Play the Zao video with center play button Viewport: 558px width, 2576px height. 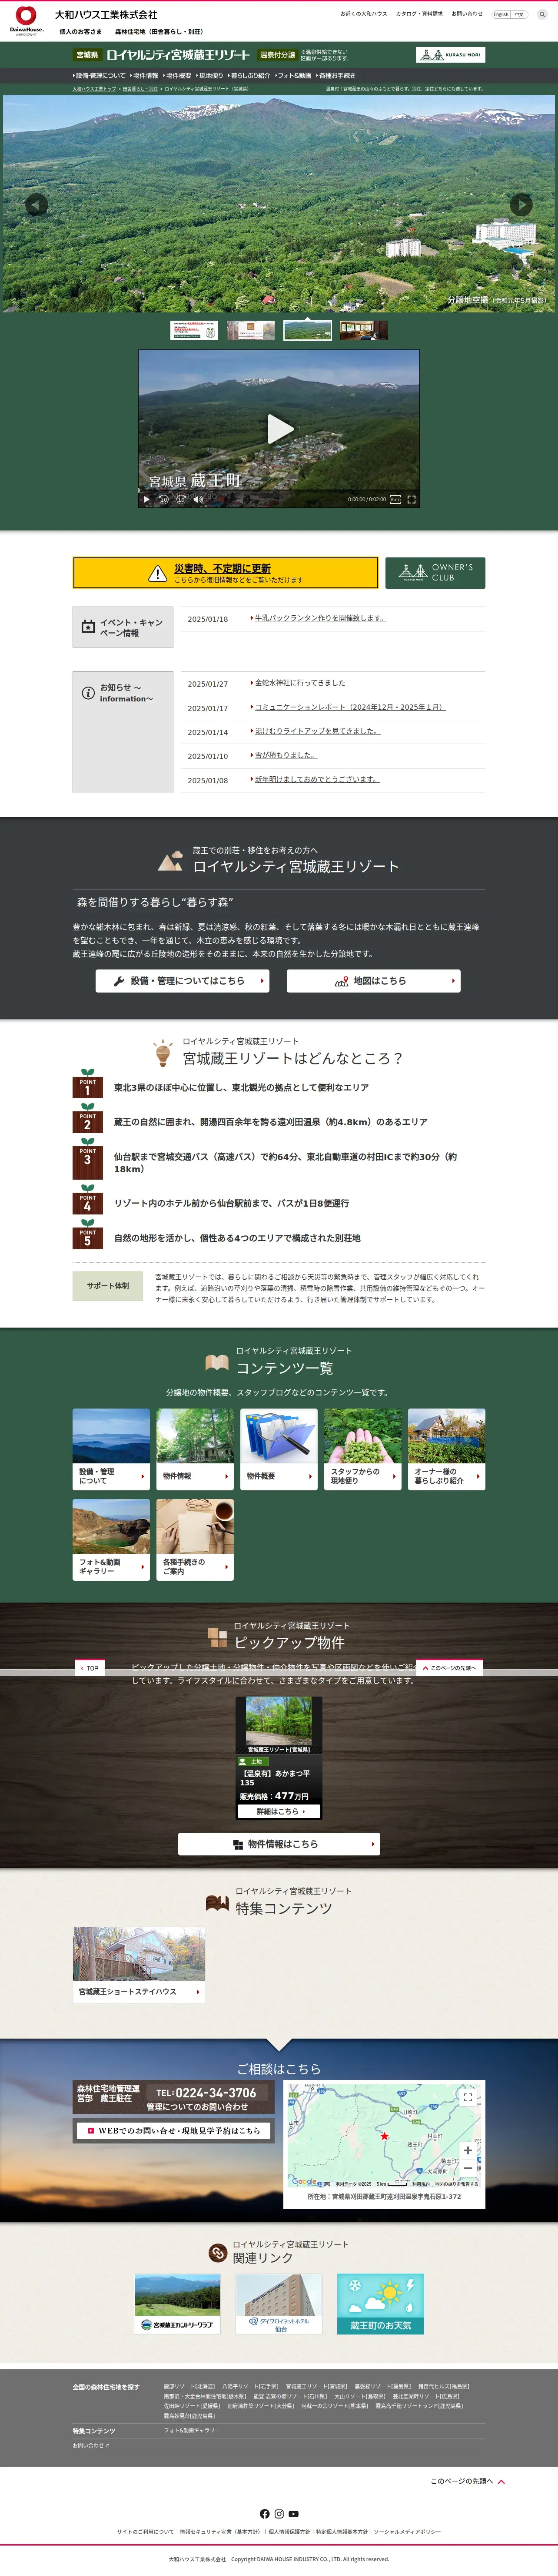(279, 429)
